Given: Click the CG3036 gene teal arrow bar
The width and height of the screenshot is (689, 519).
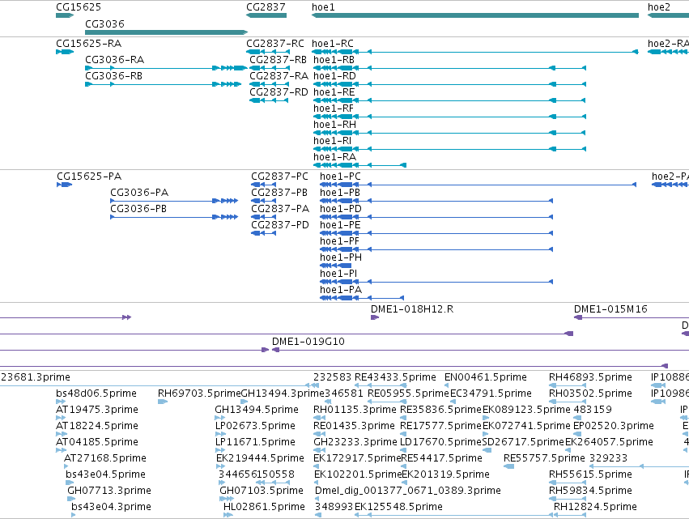Looking at the screenshot, I should click(x=166, y=32).
